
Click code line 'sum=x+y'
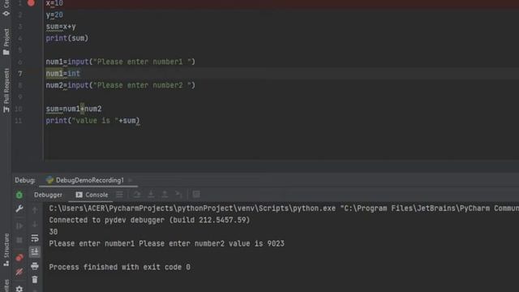coord(61,27)
